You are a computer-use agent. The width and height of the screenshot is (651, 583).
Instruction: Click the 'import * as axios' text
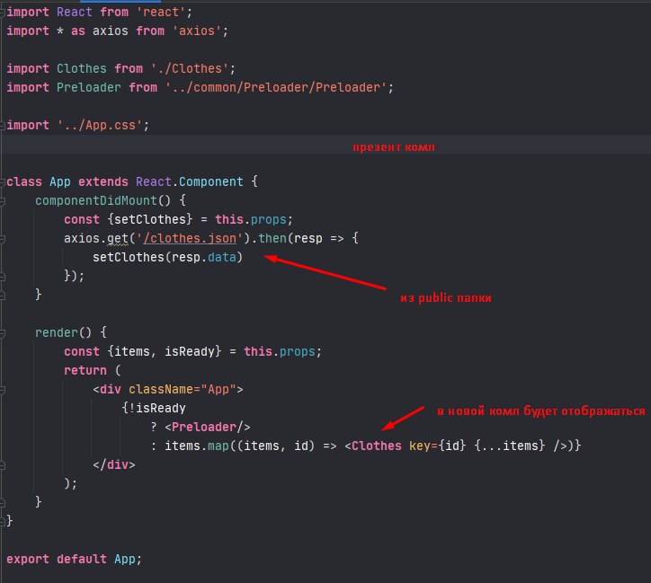click(67, 31)
